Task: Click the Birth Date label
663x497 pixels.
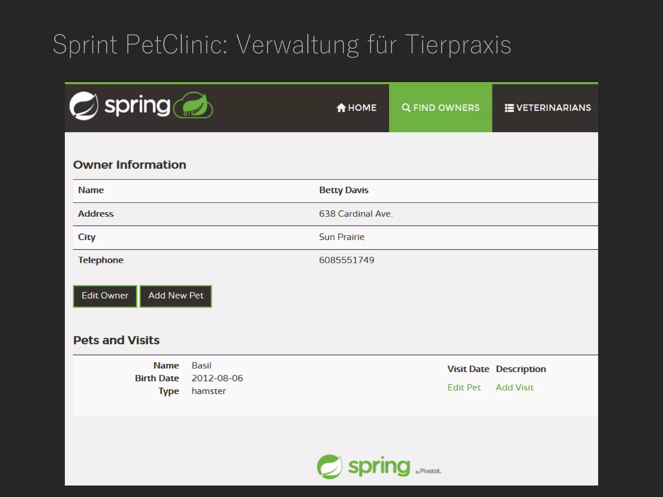Action: coord(157,378)
